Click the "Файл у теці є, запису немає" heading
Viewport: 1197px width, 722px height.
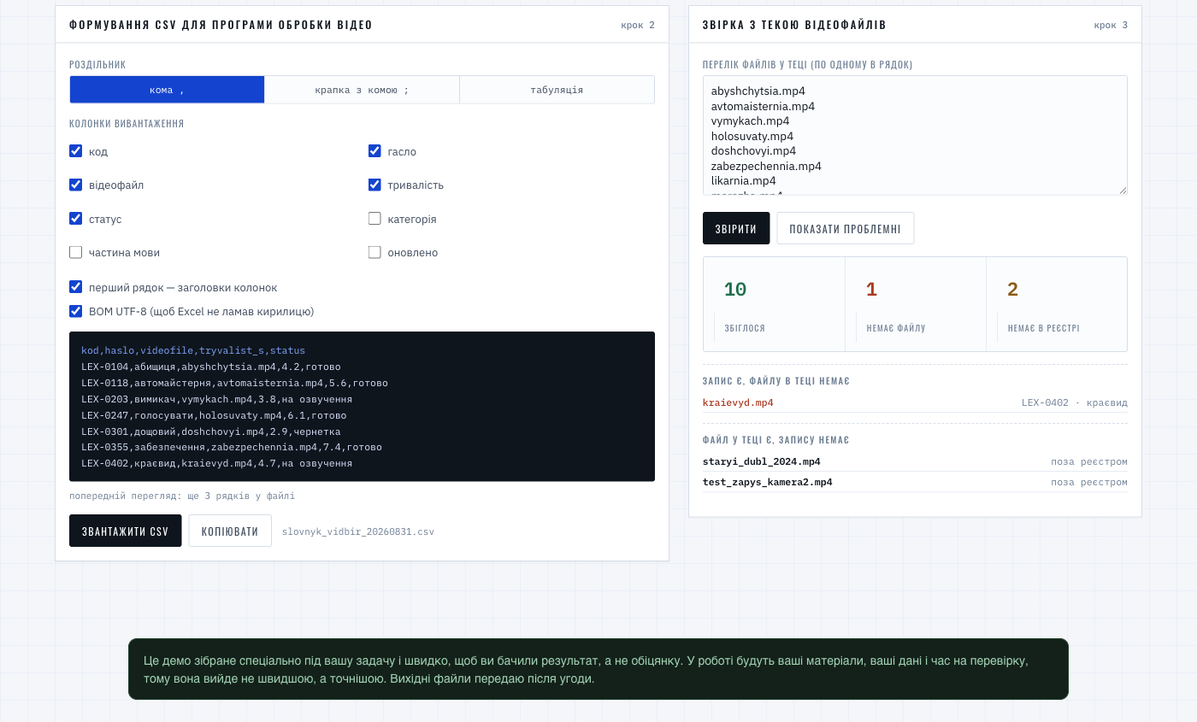click(776, 440)
